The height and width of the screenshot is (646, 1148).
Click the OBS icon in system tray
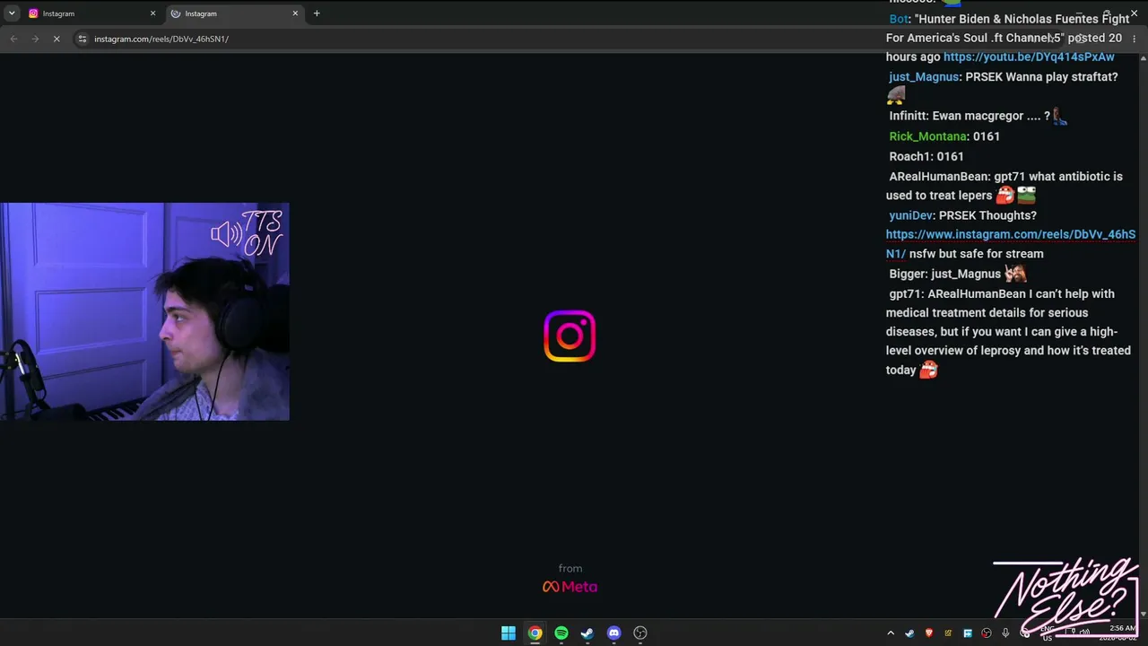[x=987, y=633]
